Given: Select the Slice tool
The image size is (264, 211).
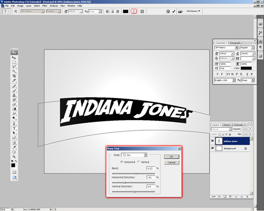Looking at the screenshot, I should tap(14, 81).
